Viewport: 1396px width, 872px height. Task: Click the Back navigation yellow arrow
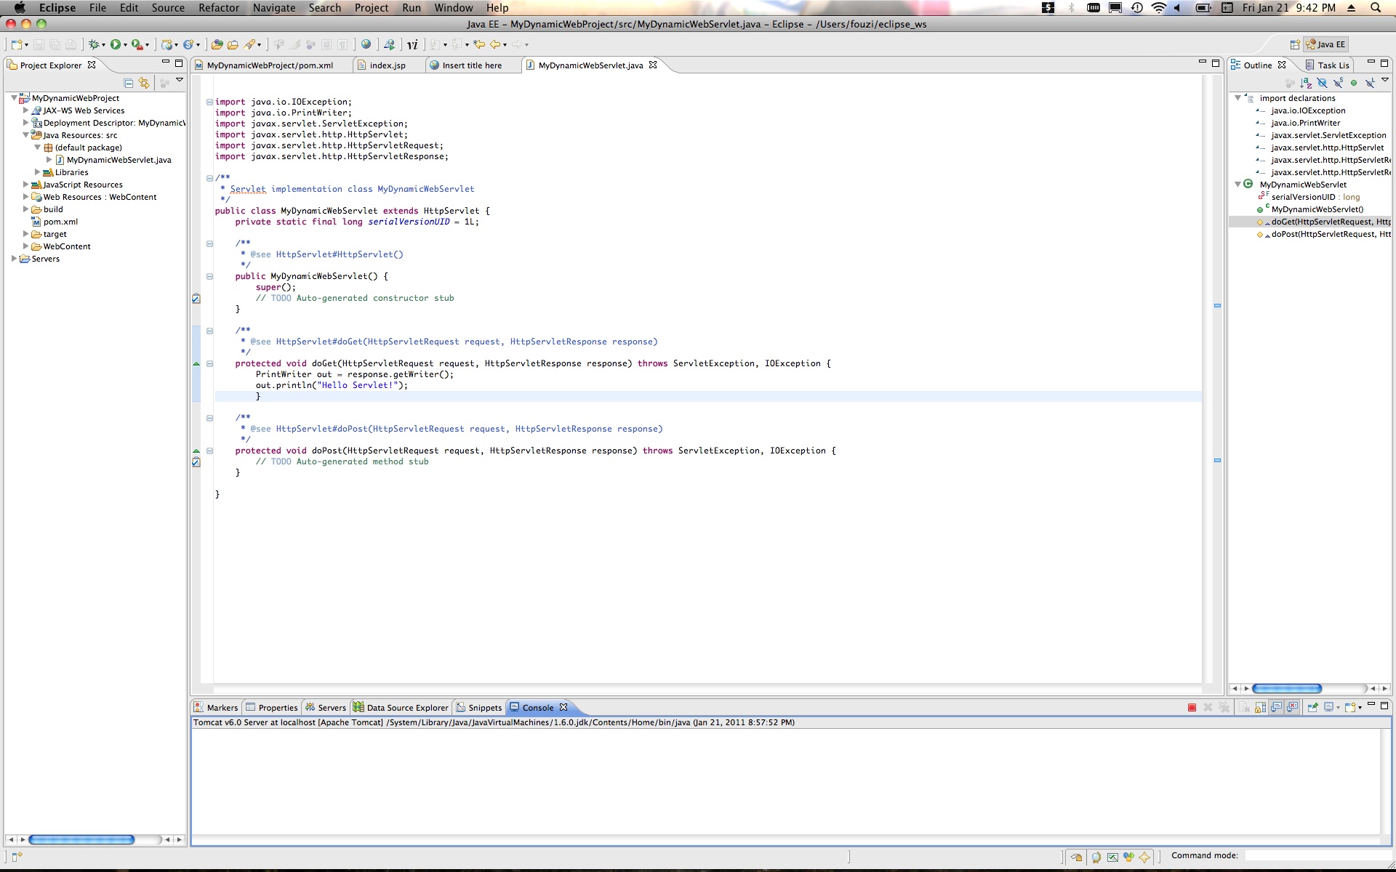tap(495, 44)
